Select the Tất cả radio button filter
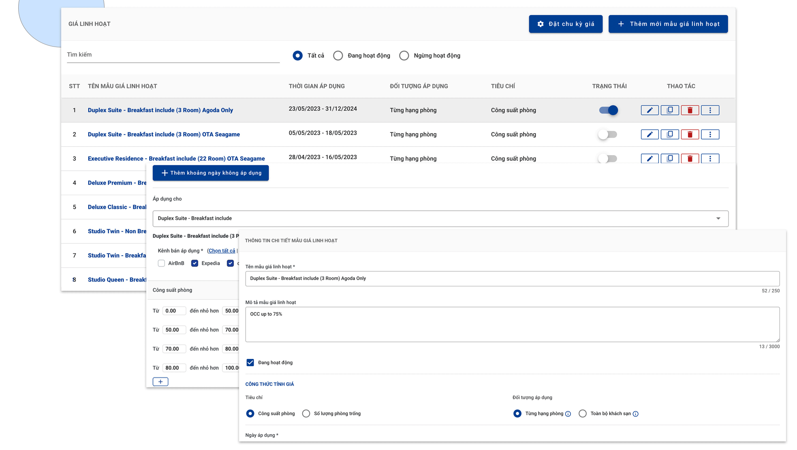Image resolution: width=797 pixels, height=450 pixels. pos(298,55)
